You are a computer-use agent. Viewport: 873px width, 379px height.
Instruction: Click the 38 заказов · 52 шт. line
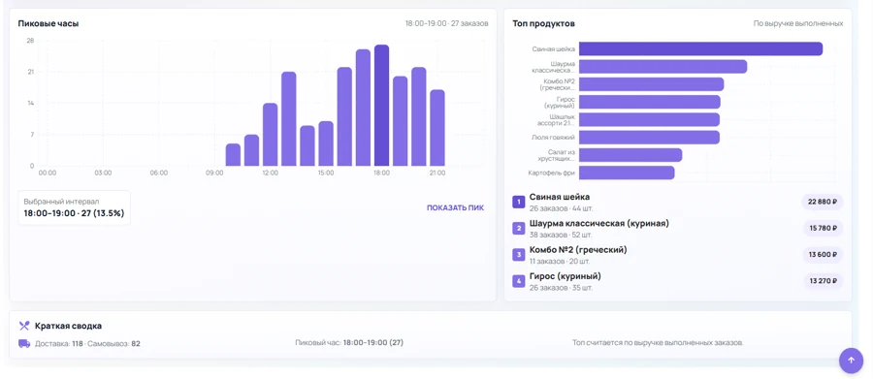pyautogui.click(x=562, y=235)
